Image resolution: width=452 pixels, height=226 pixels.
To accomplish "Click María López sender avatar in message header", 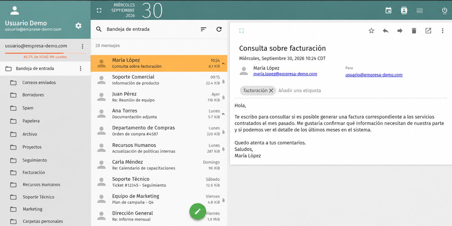I will click(x=244, y=71).
